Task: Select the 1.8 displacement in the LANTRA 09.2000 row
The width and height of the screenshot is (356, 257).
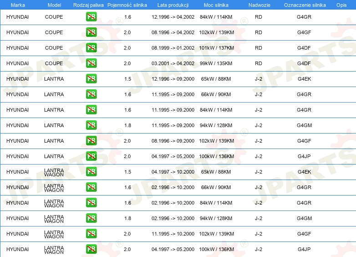Action: click(x=127, y=125)
